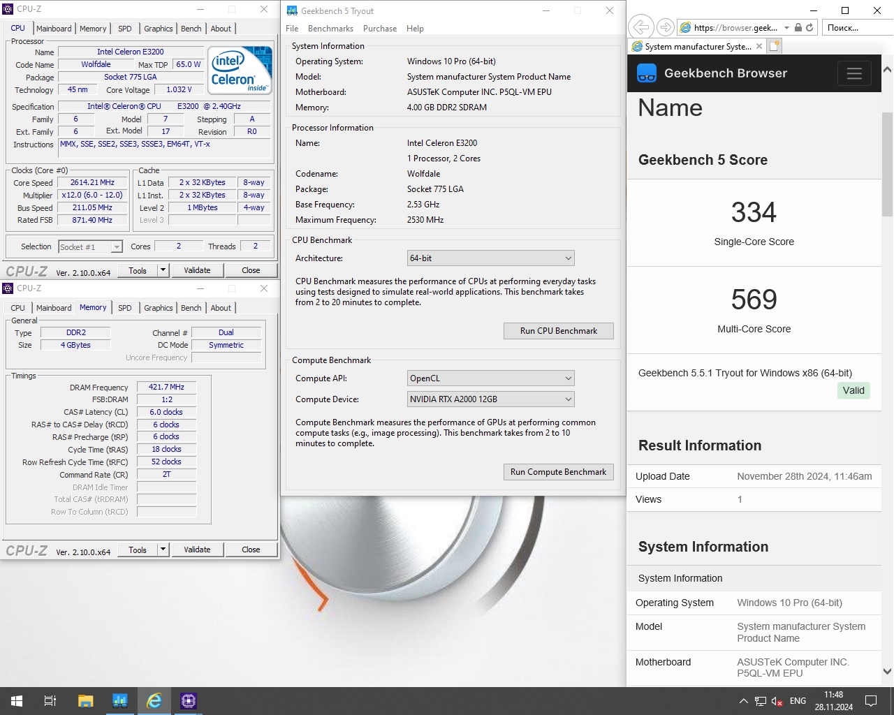Click Validate in top CPU-Z window

click(197, 270)
